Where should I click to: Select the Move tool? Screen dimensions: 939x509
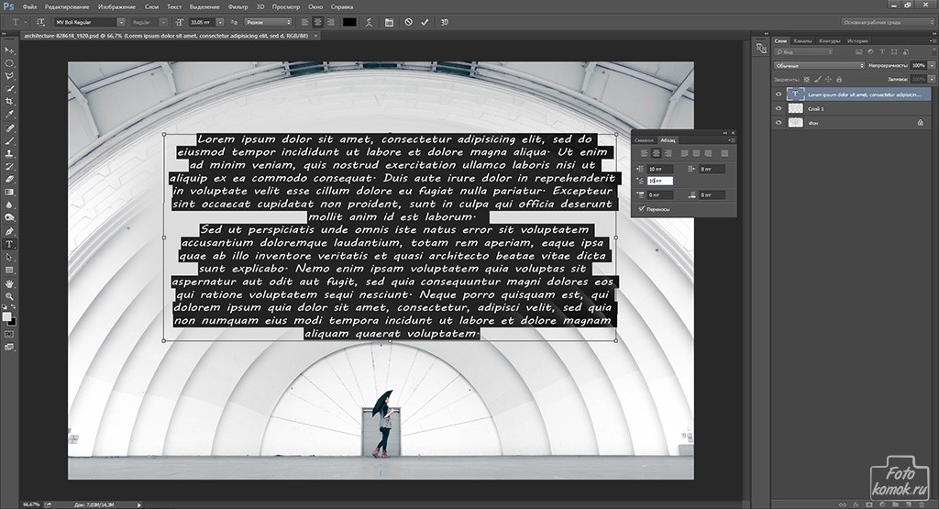point(10,50)
